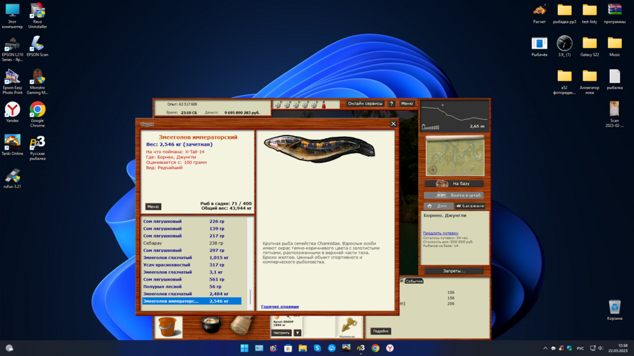Viewport: 634px width, 356px height.
Task: Click the Меню button in the fish cage window
Action: [x=153, y=207]
